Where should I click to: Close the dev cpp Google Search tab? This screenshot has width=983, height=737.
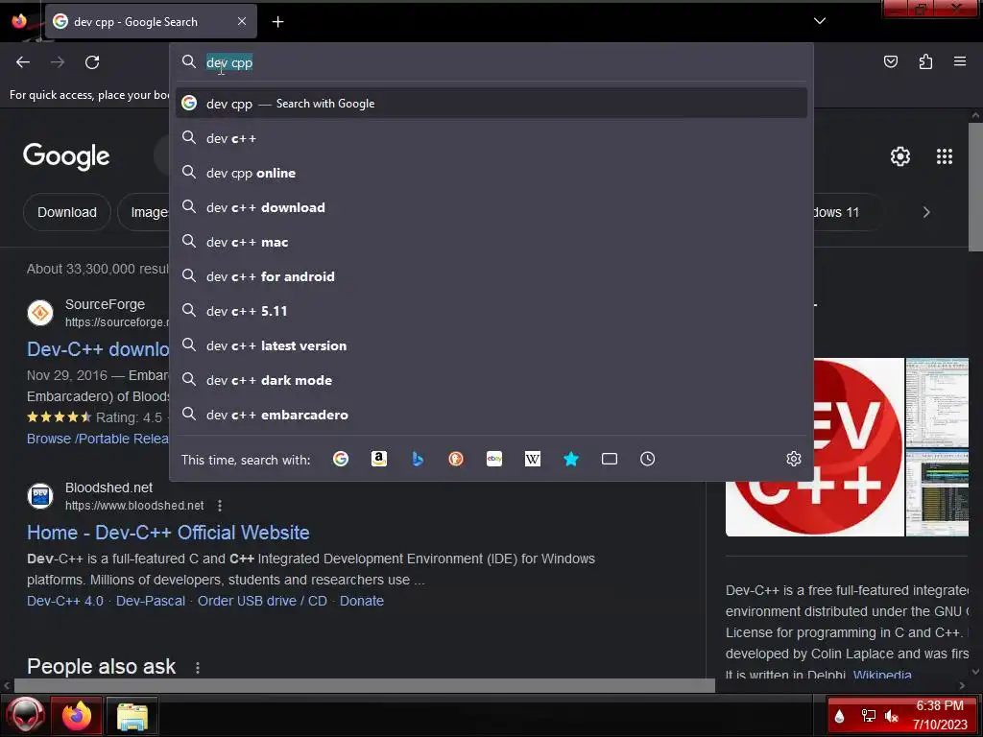point(242,21)
